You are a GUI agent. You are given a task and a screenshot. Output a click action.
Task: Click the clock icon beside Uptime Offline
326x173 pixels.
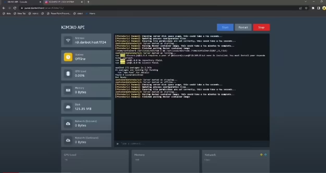(x=68, y=57)
